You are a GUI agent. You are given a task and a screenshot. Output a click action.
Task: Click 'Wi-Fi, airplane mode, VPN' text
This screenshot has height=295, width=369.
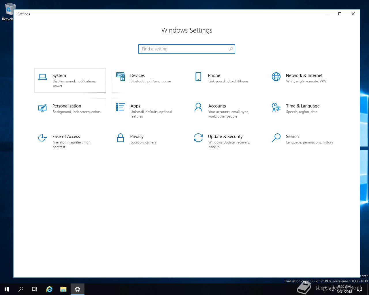[x=306, y=81]
